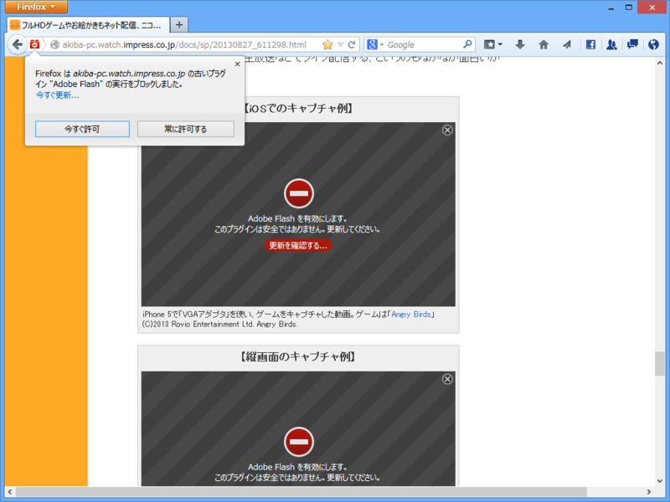Open a new tab with plus button
This screenshot has width=670, height=502.
coord(179,25)
